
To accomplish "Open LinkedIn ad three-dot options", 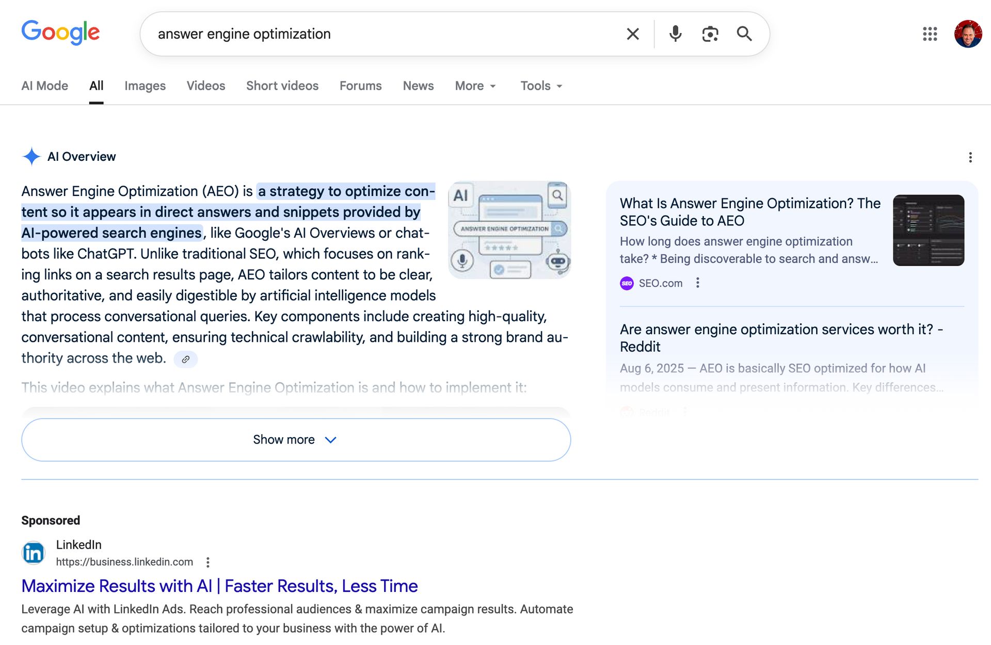I will (x=207, y=562).
